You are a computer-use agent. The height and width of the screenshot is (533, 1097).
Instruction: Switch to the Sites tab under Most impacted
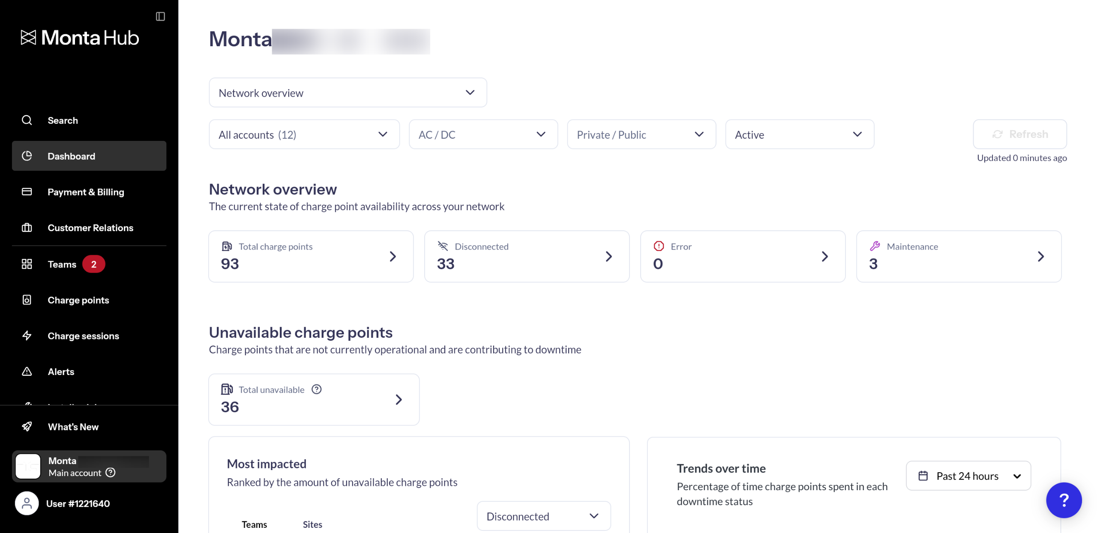click(x=312, y=524)
